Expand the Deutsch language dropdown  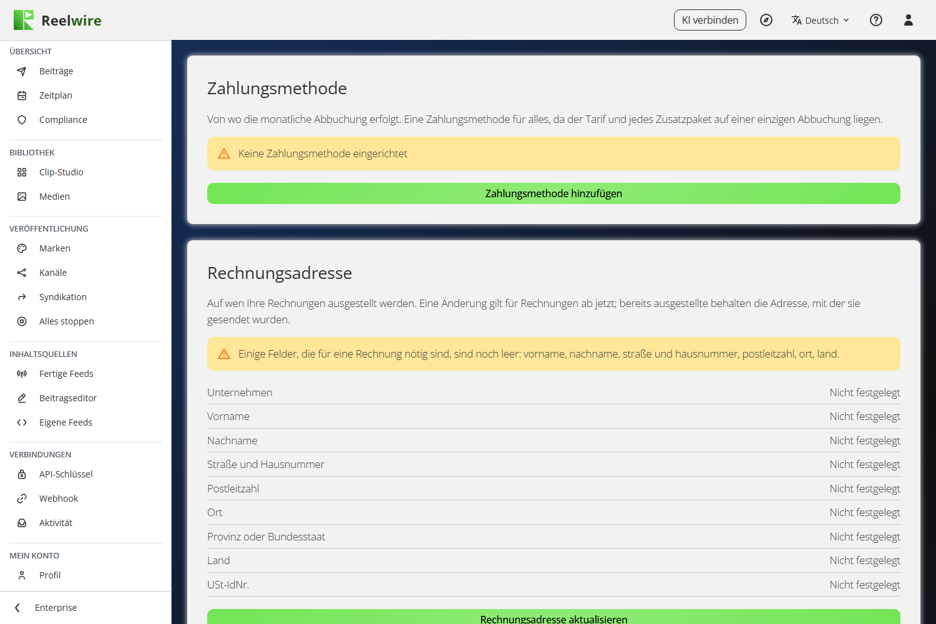(x=821, y=20)
